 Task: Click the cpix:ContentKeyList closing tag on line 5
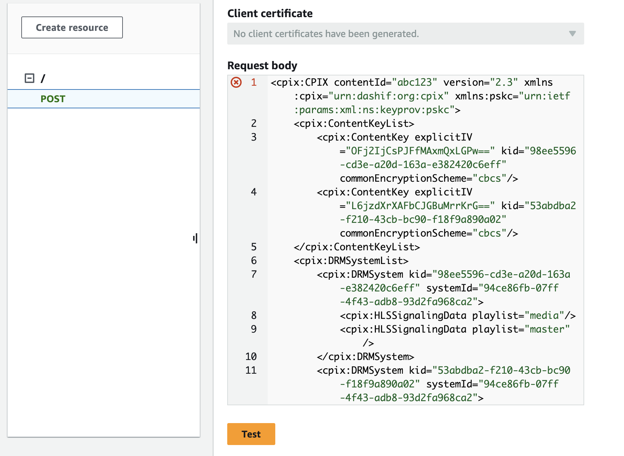357,247
